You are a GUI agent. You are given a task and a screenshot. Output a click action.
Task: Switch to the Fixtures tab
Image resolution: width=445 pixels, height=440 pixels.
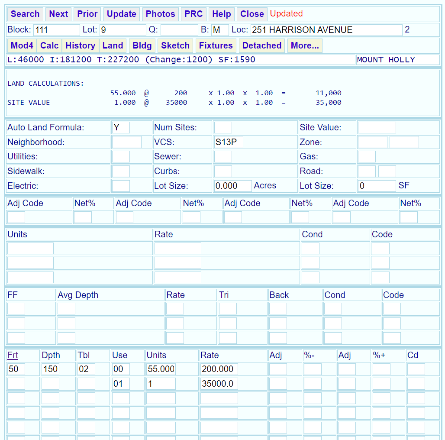click(x=216, y=45)
